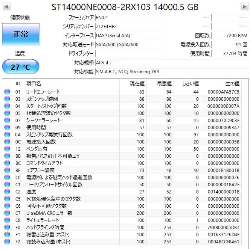Click power-on count field 91 回
This screenshot has height=249, width=250.
coord(230,45)
